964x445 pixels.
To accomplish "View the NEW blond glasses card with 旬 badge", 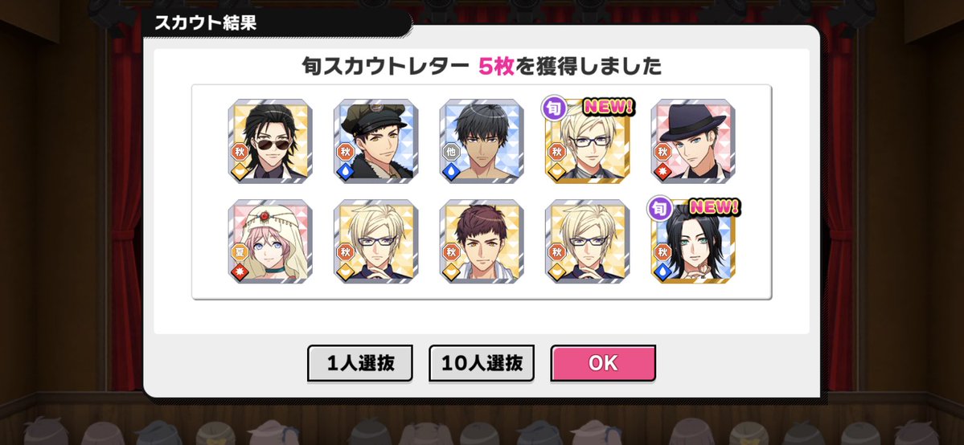I will [587, 141].
